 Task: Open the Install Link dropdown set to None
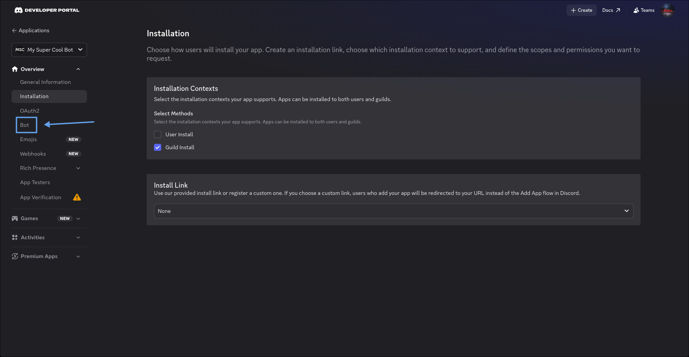[x=393, y=211]
